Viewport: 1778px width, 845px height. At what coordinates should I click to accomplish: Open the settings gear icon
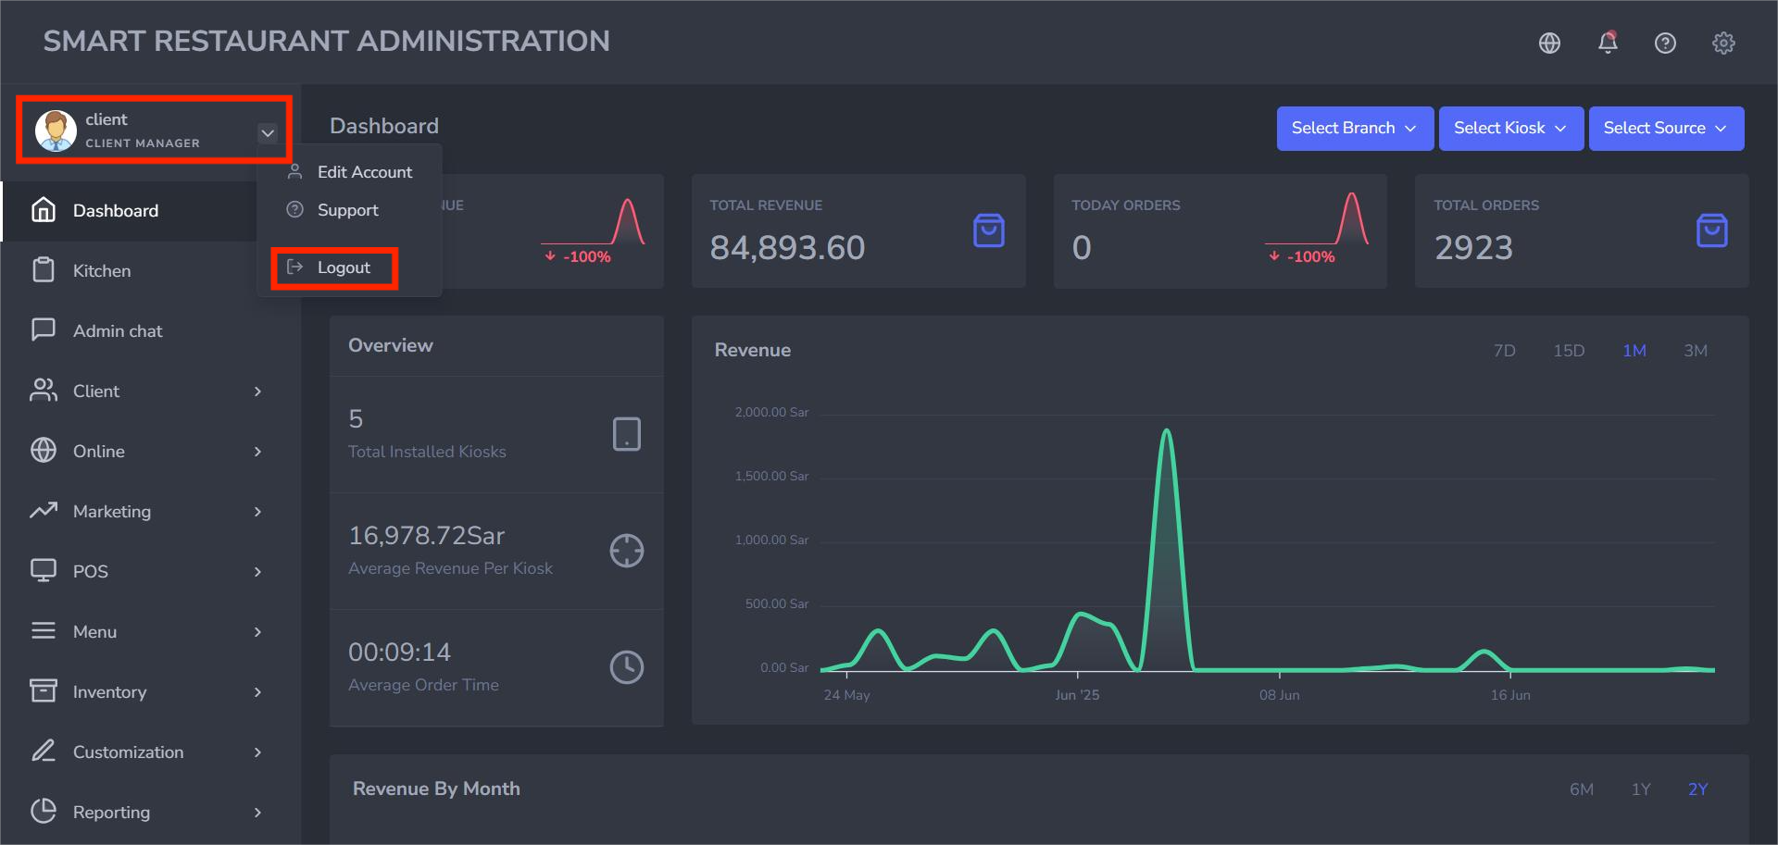point(1723,43)
